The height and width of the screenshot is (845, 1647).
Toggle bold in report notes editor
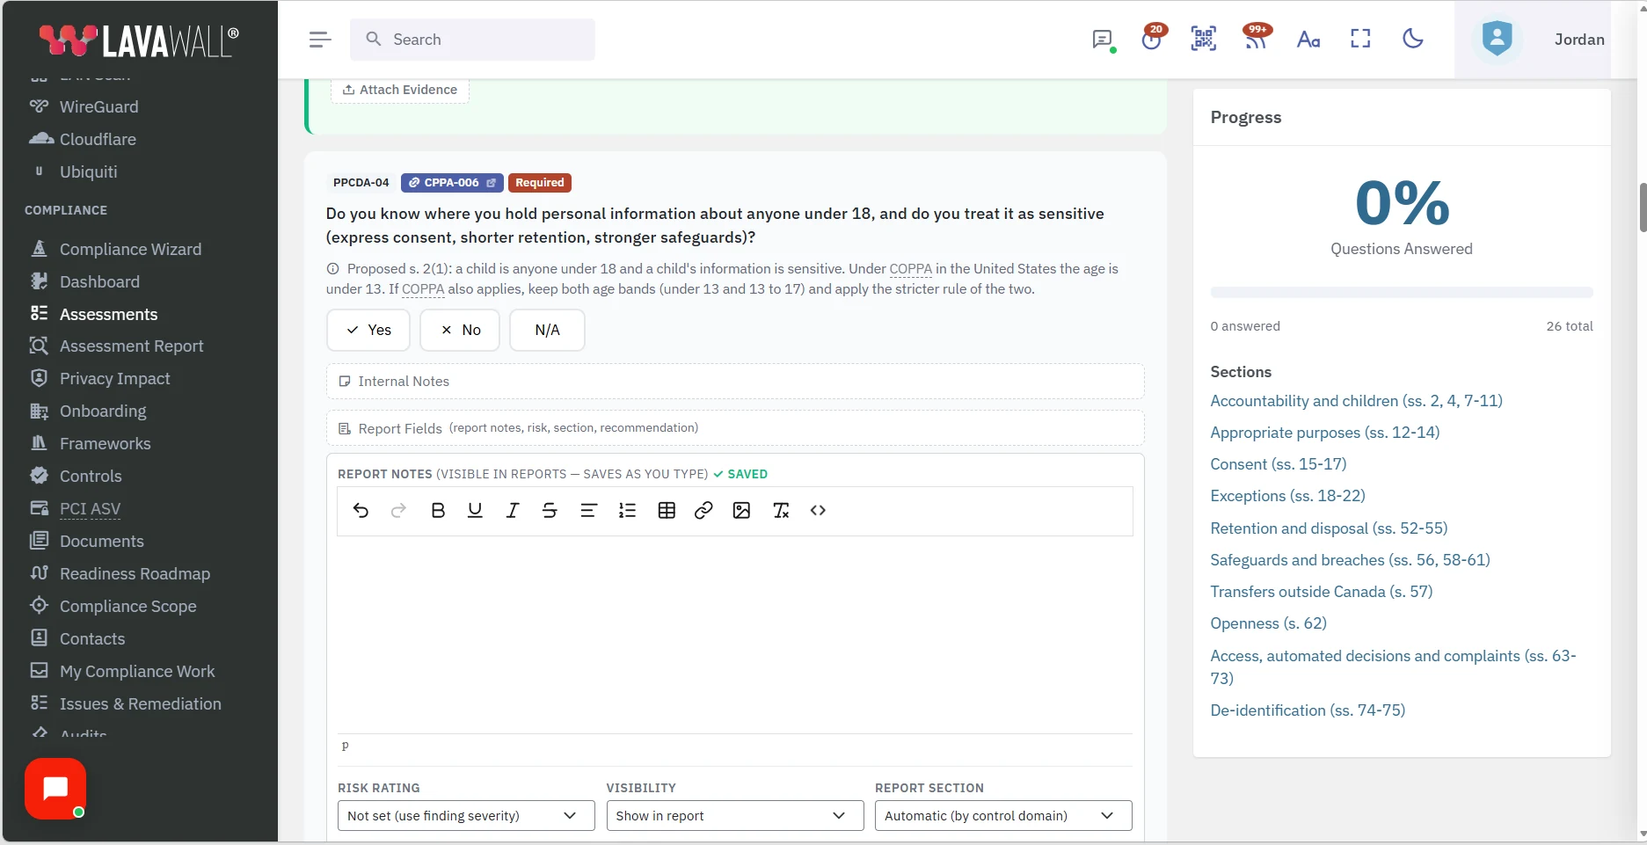[x=438, y=511]
